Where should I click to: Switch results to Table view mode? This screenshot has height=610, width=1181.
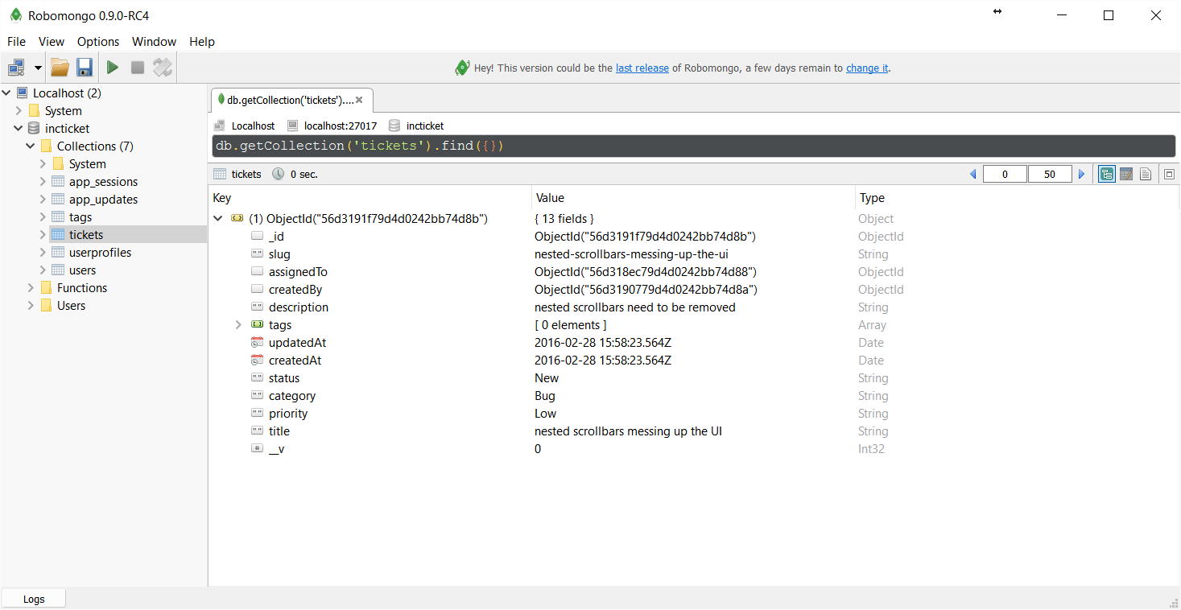(x=1125, y=173)
